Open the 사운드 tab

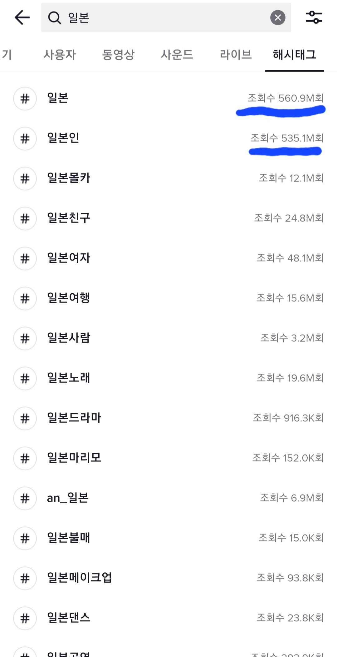pos(177,55)
